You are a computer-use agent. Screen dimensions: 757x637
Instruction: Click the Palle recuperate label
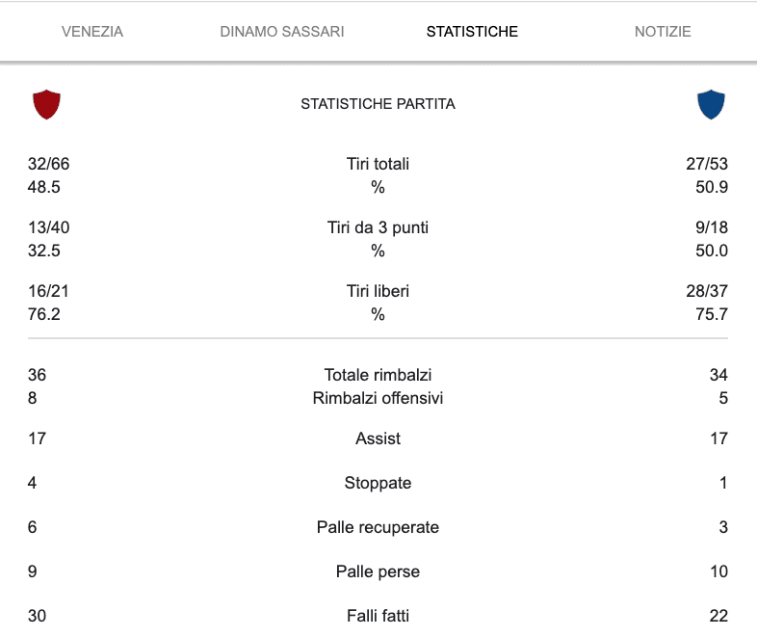pyautogui.click(x=378, y=527)
